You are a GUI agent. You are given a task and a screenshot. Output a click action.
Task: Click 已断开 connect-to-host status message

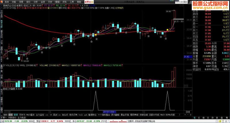pyautogui.click(x=141, y=121)
